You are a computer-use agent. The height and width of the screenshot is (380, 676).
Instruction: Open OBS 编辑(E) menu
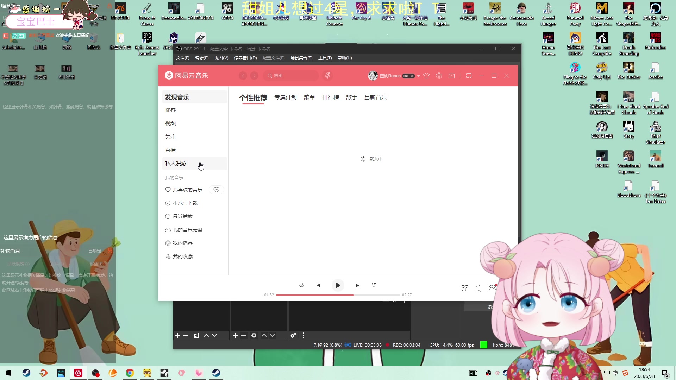click(202, 58)
